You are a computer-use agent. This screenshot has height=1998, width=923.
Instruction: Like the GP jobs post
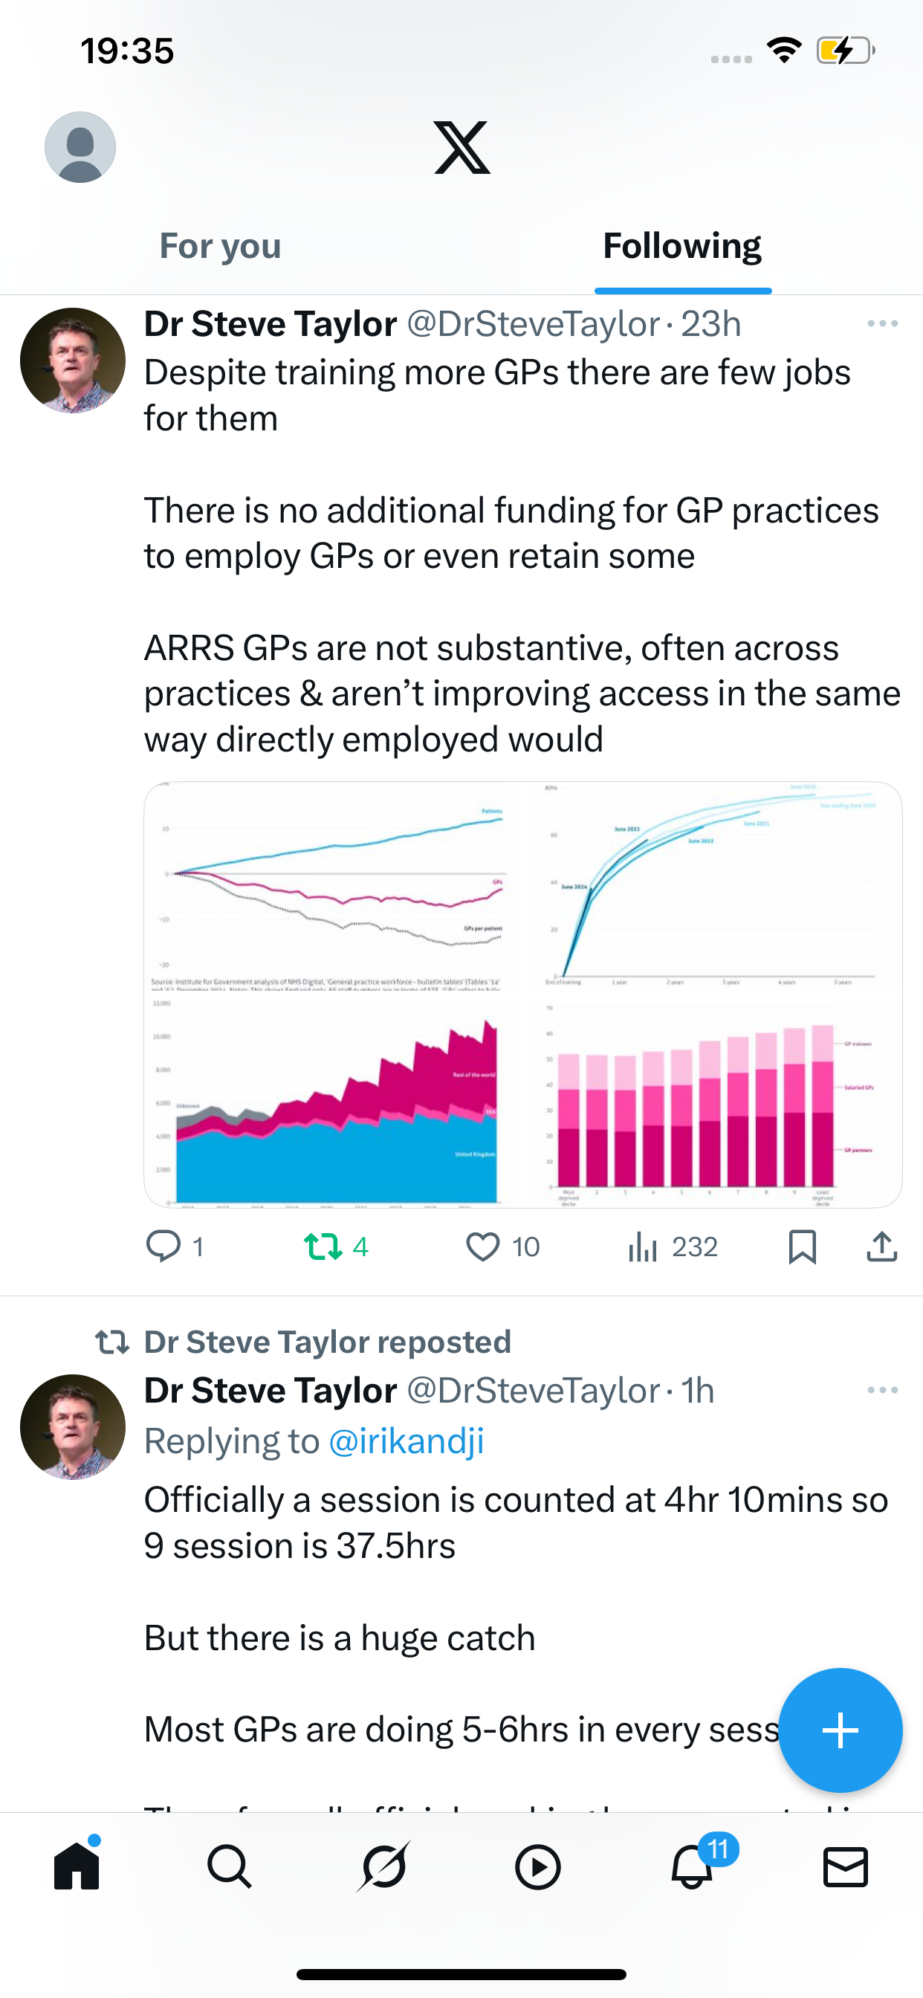[482, 1247]
